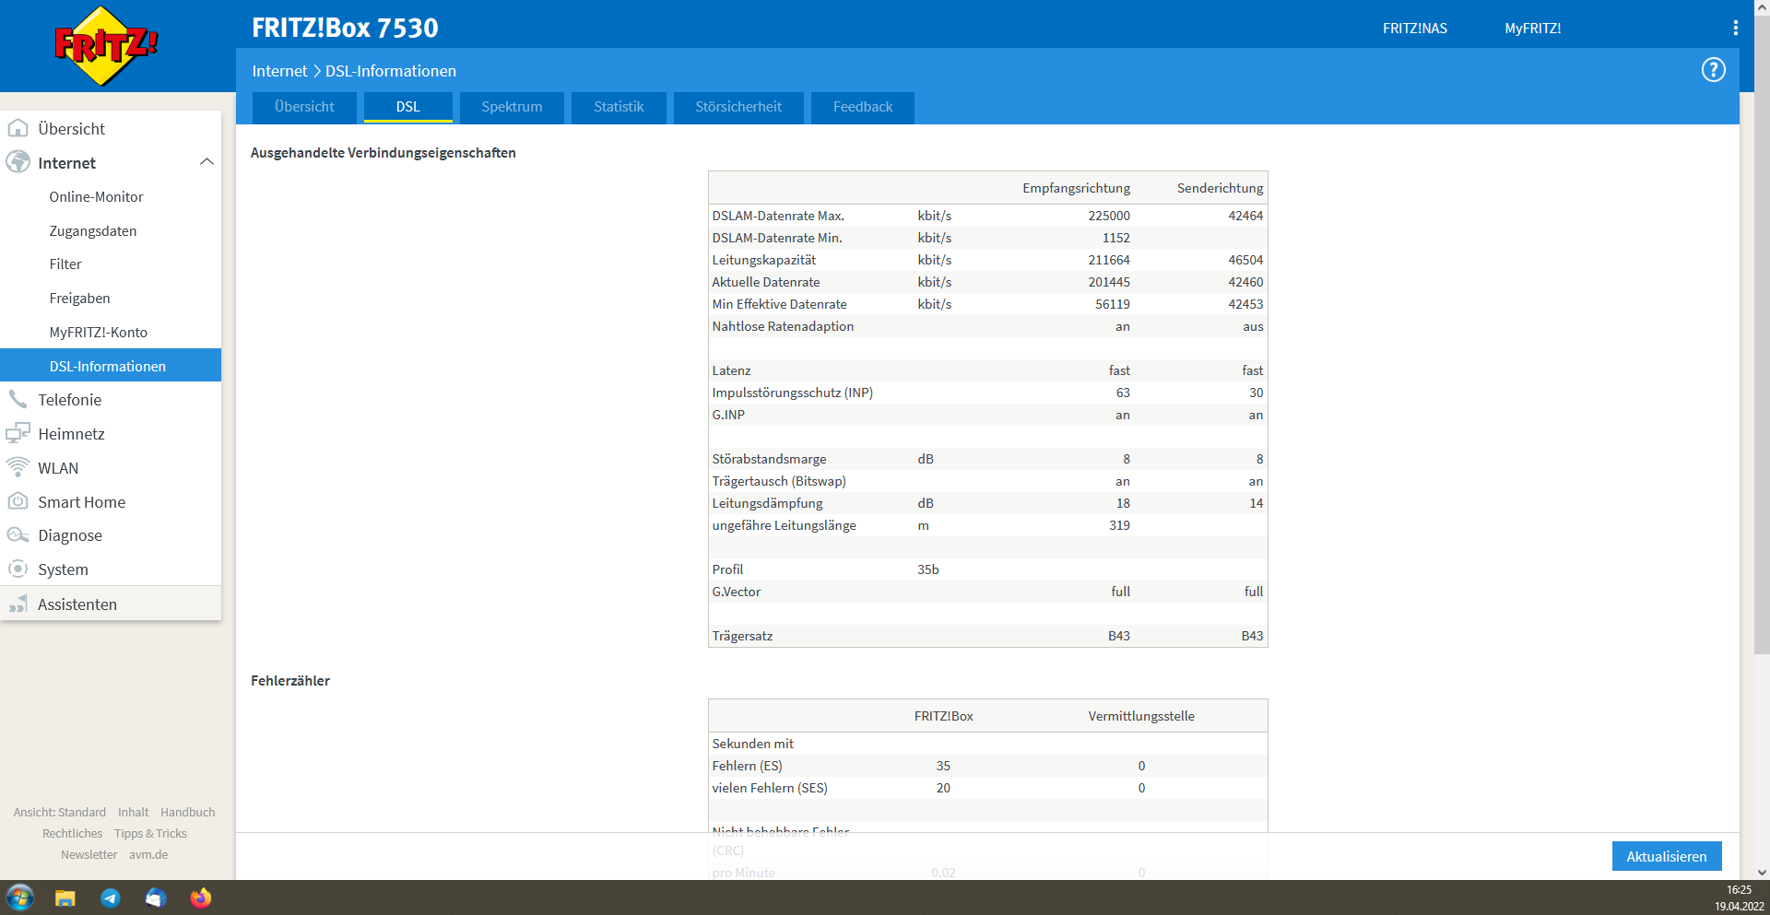Open the Windows Start menu
Image resolution: width=1770 pixels, height=915 pixels.
(19, 897)
